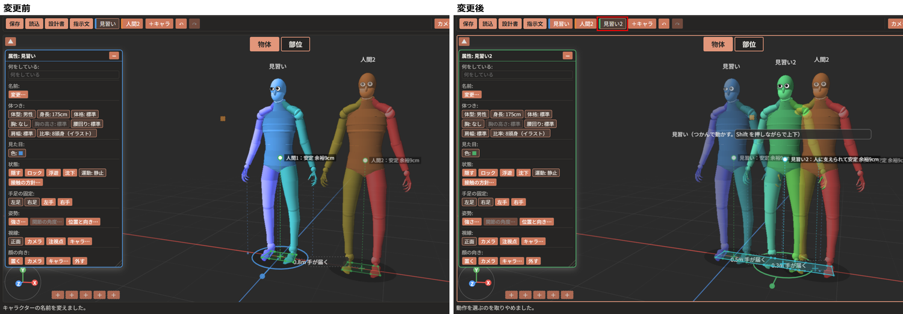Click the redo arrow in the before screenshot
The width and height of the screenshot is (903, 314).
194,24
